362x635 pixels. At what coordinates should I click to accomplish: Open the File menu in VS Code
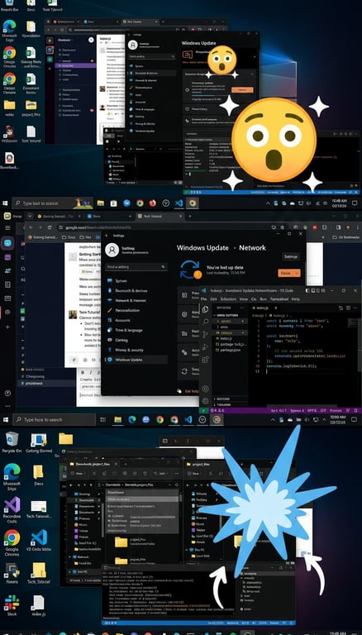pyautogui.click(x=204, y=298)
